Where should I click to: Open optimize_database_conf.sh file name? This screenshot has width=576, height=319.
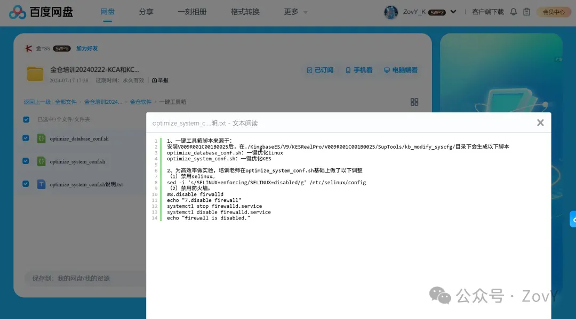click(x=79, y=138)
